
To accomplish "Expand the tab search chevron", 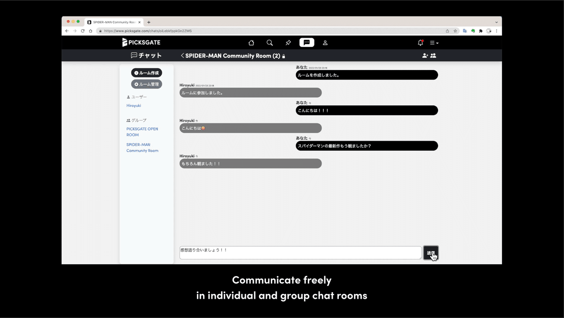I will (x=496, y=22).
